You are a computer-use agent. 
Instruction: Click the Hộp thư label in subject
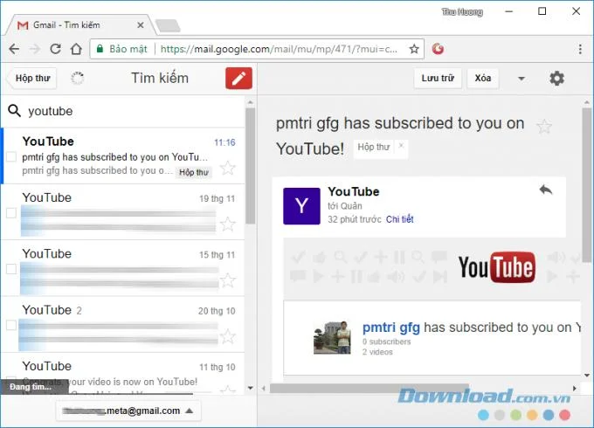pyautogui.click(x=374, y=147)
